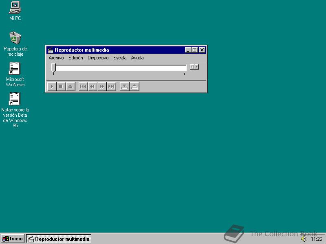326x244 pixels.
Task: Click the Reproductor multimedia taskbar button
Action: click(59, 239)
